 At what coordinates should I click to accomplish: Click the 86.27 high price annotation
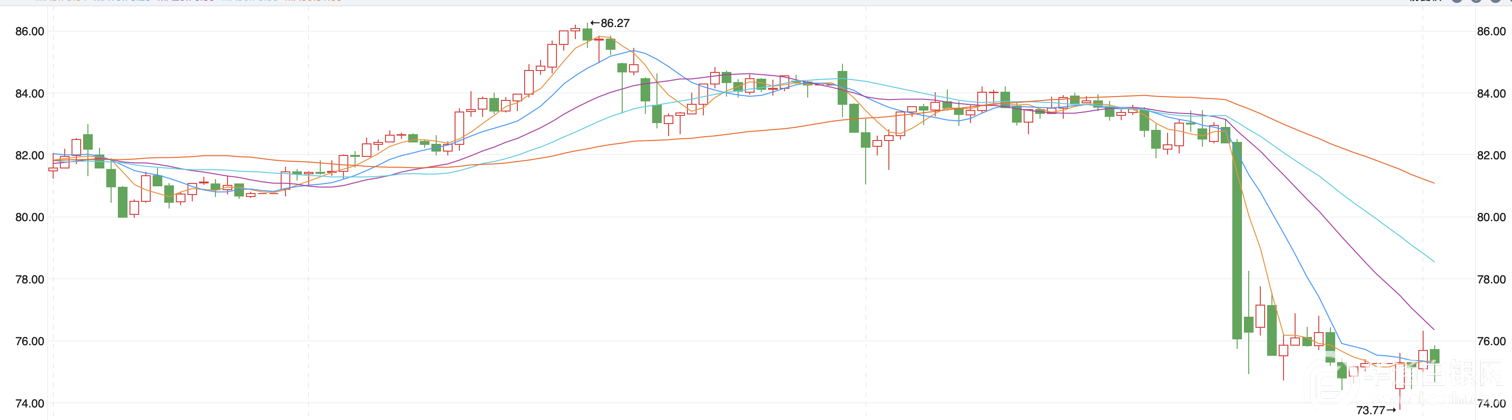[614, 24]
